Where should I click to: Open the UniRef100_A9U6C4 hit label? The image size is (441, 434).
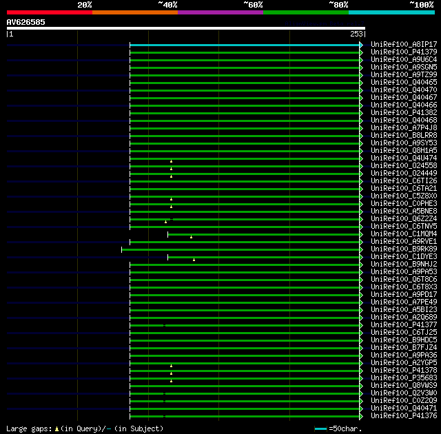(x=404, y=60)
